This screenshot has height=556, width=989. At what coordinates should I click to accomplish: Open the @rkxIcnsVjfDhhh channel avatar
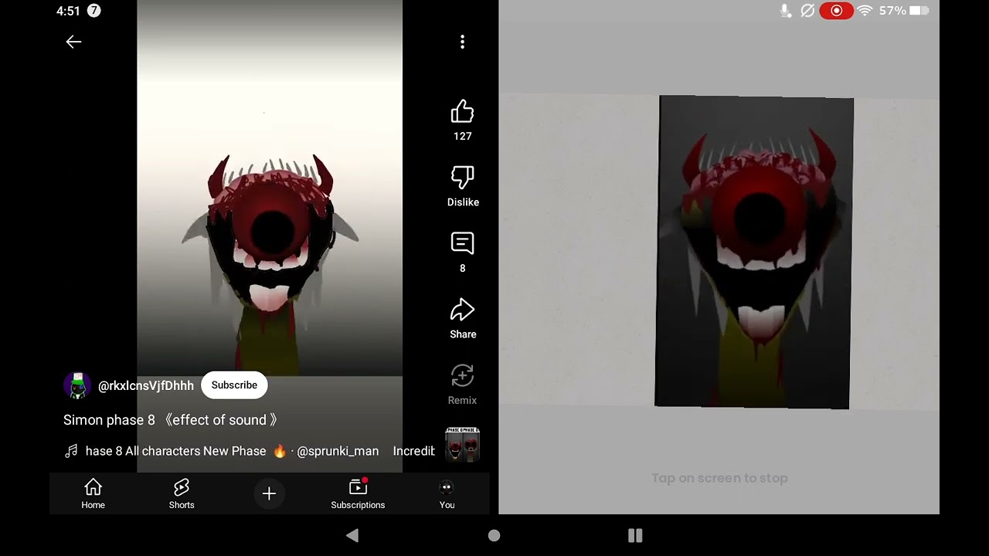pyautogui.click(x=77, y=385)
